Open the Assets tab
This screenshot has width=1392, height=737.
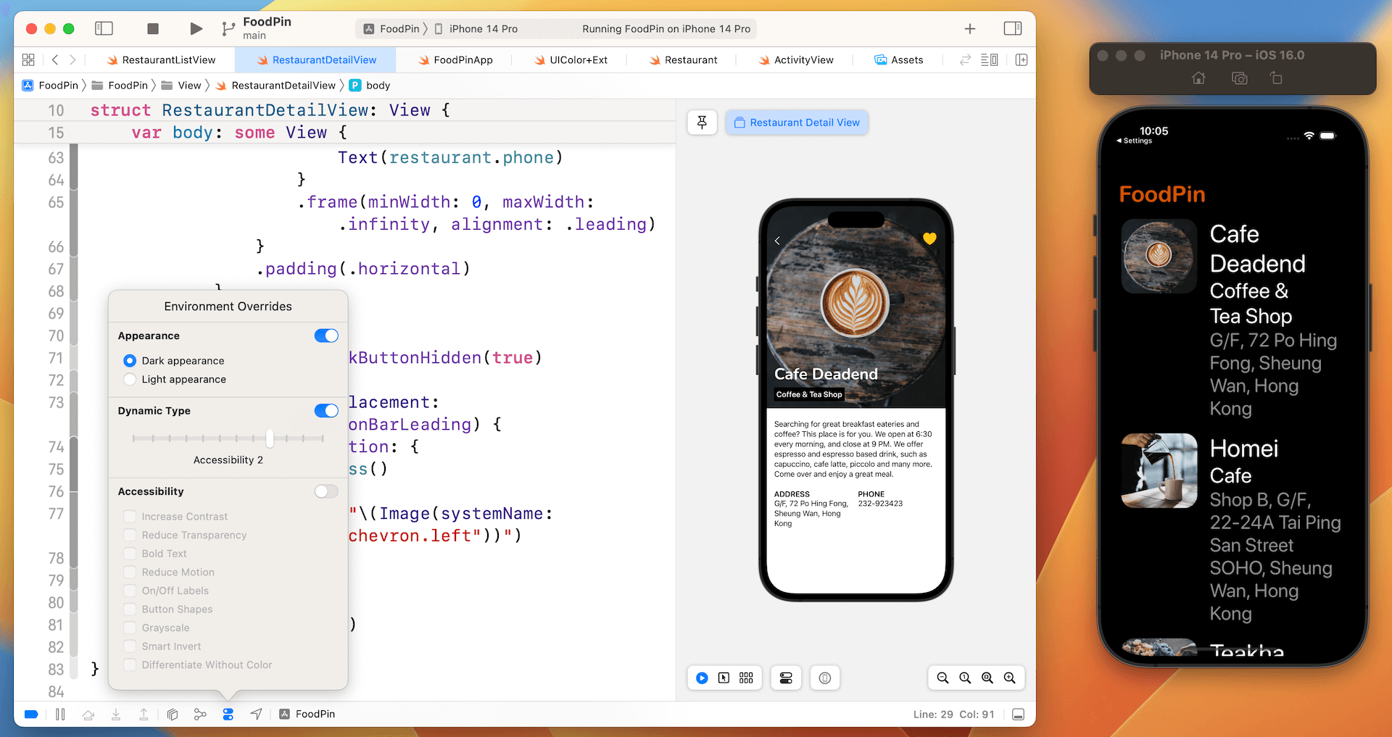tap(906, 60)
